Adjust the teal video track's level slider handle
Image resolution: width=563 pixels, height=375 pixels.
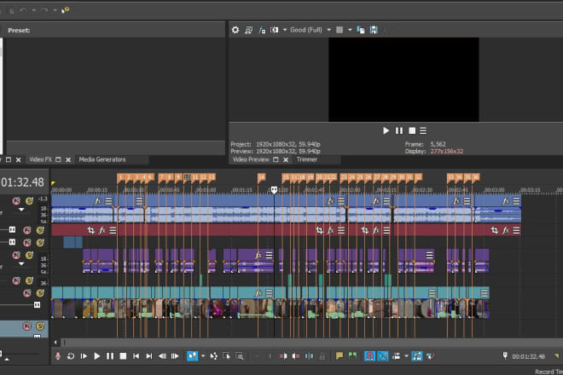(x=37, y=304)
